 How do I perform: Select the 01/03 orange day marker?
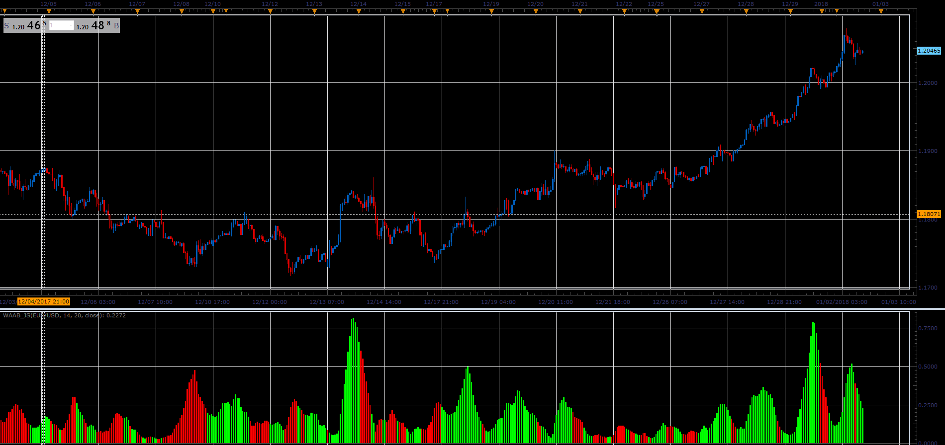(x=881, y=10)
